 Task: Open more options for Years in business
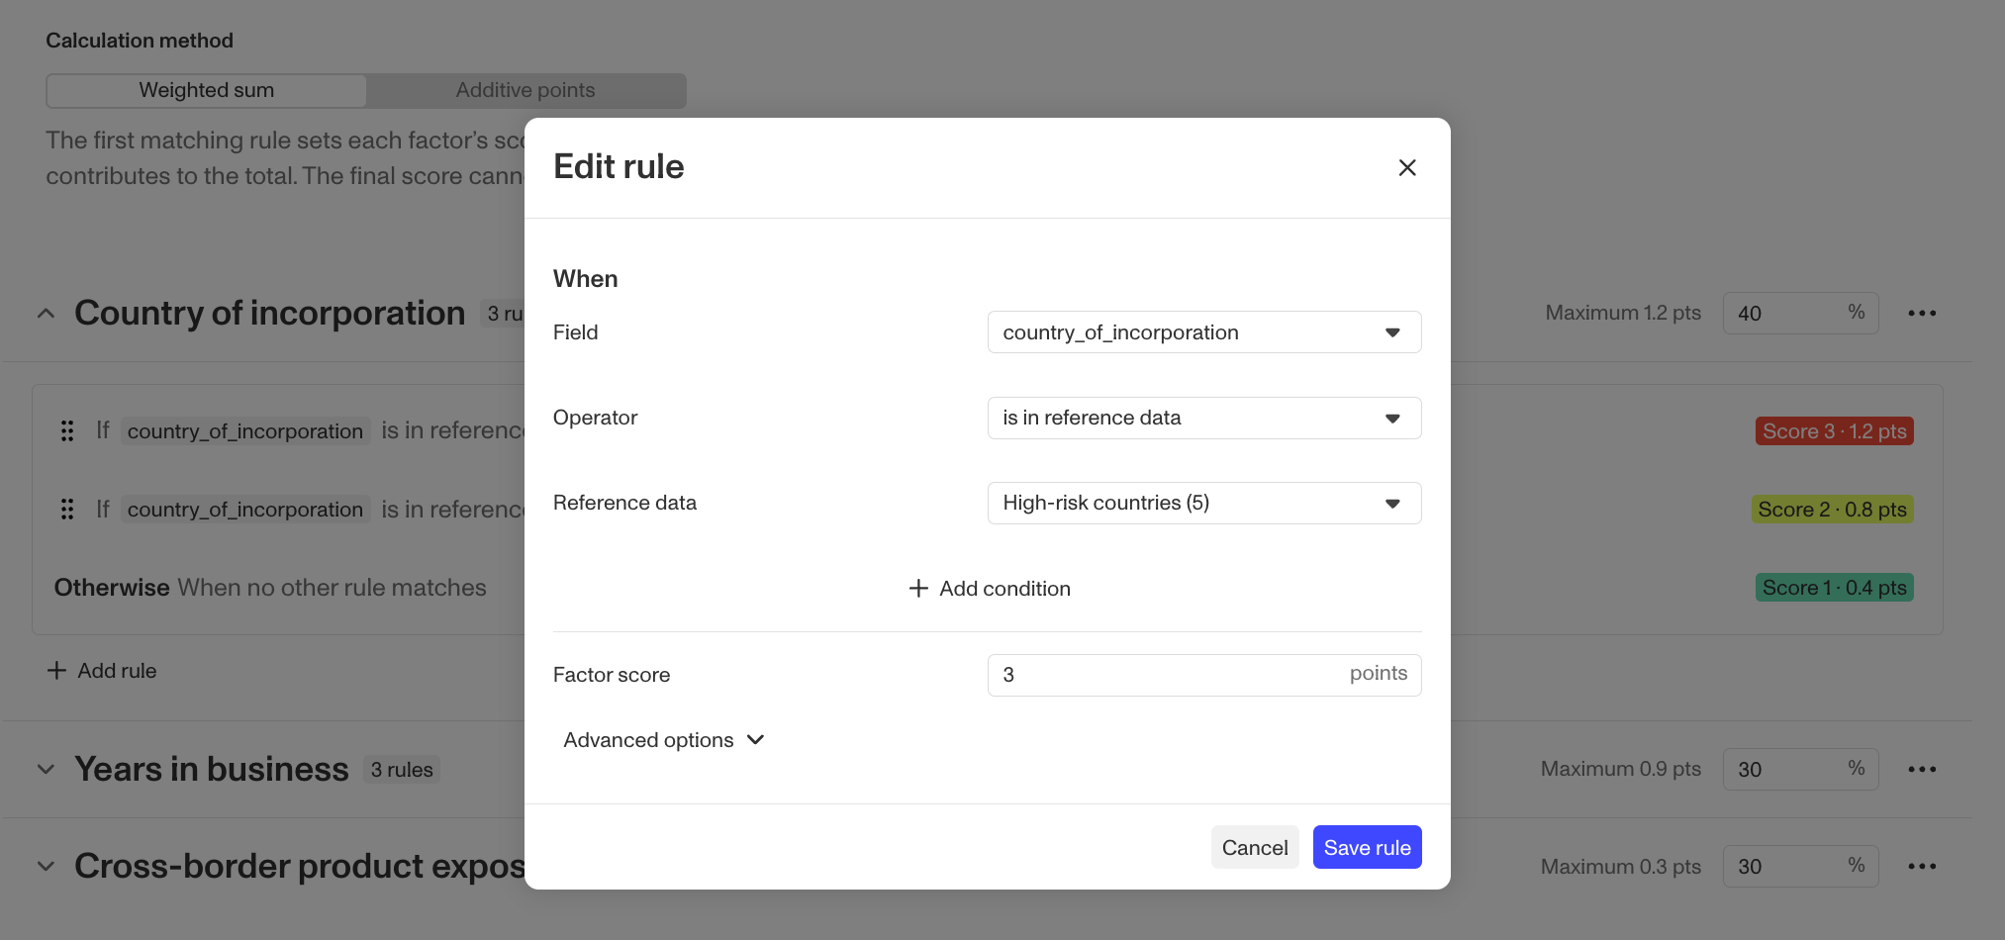pos(1921,770)
